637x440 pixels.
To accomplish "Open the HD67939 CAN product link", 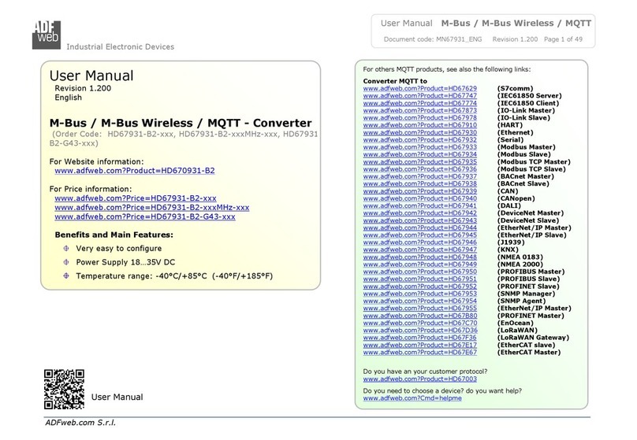I will coord(420,191).
